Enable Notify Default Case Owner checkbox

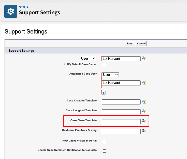(104, 65)
